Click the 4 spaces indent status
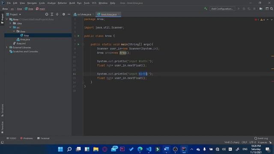This screenshot has height=154, width=274. pyautogui.click(x=262, y=142)
